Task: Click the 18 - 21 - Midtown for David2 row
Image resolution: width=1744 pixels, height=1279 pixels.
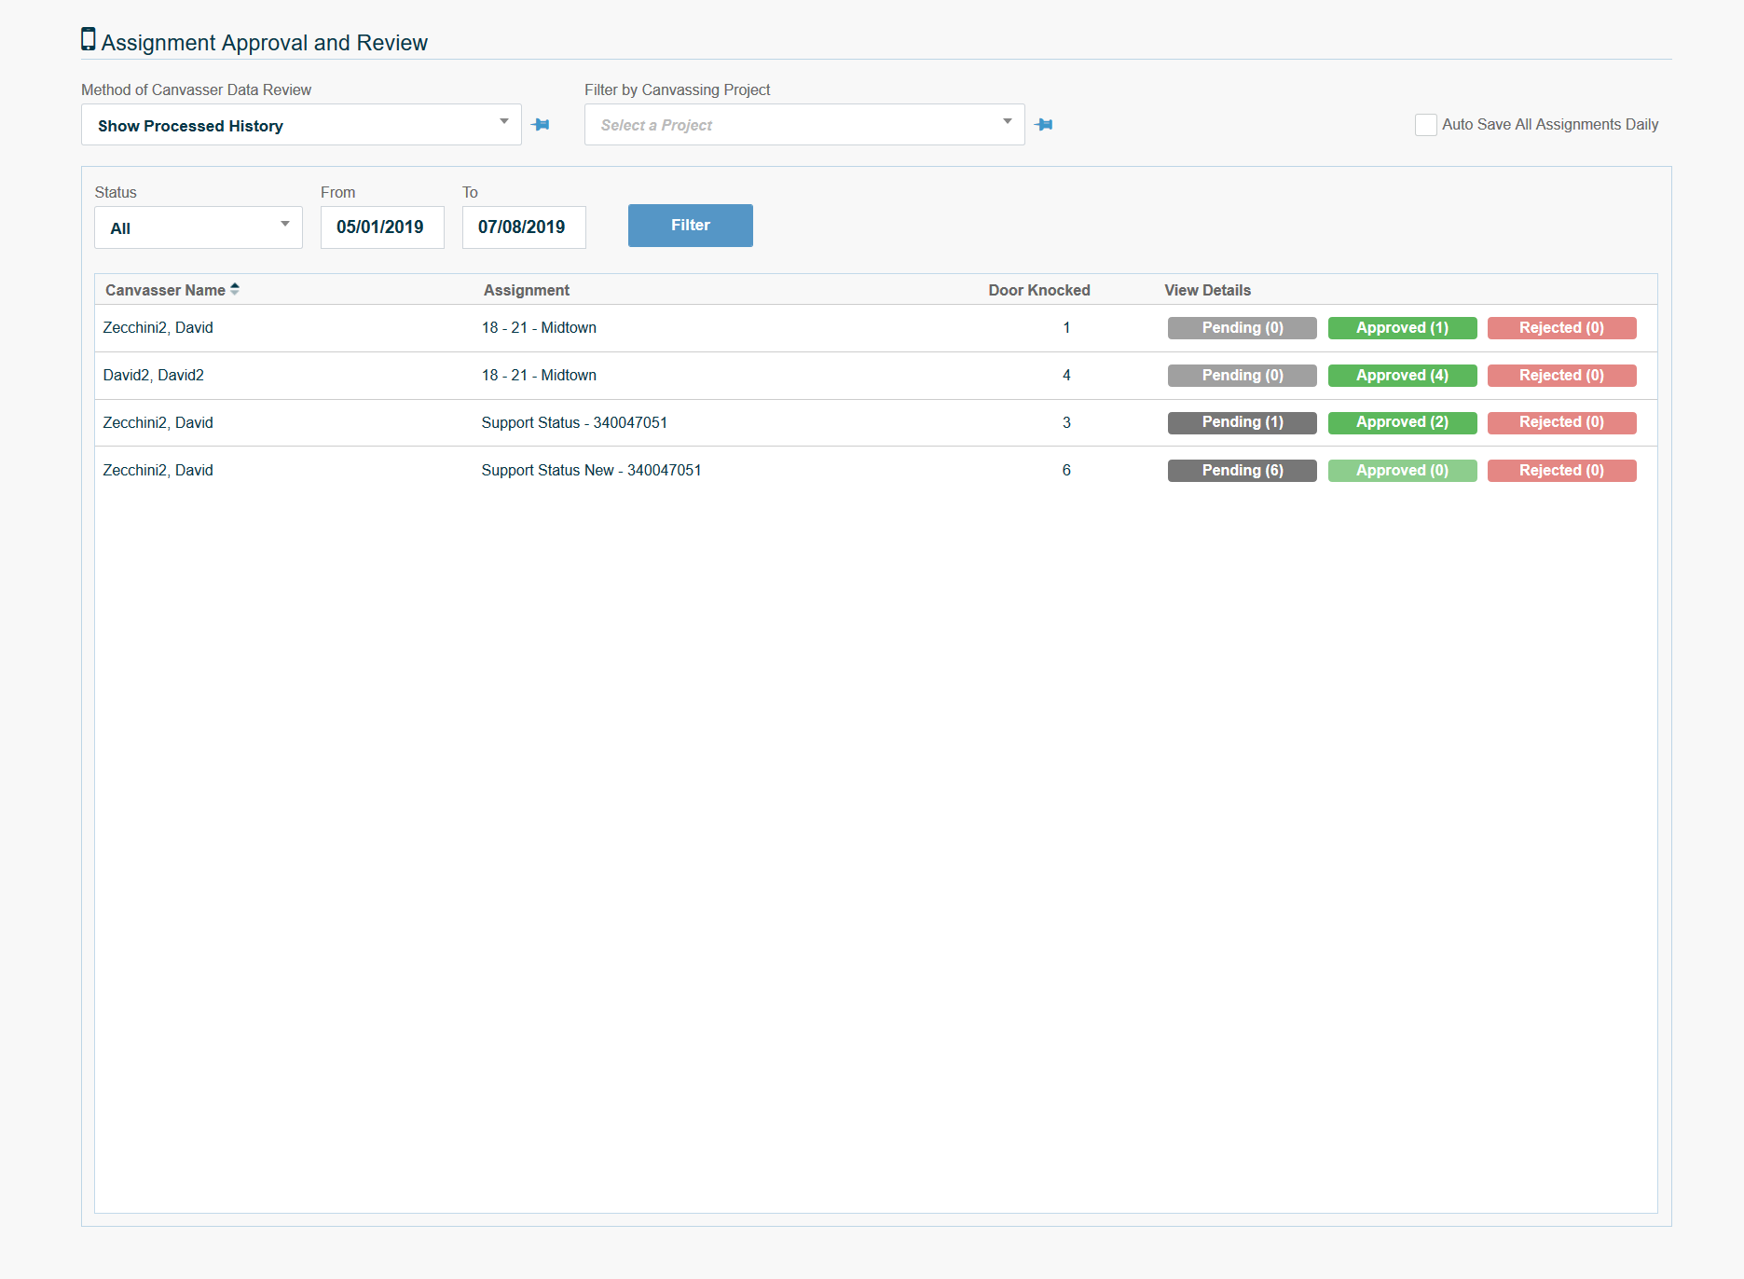Action: tap(539, 375)
